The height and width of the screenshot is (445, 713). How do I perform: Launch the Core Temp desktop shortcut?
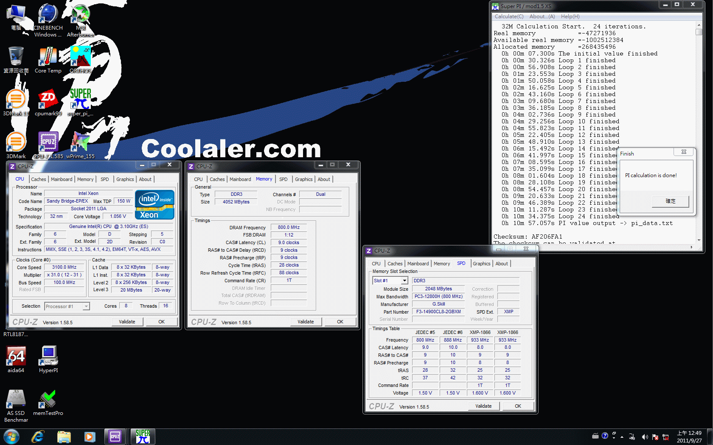(48, 60)
